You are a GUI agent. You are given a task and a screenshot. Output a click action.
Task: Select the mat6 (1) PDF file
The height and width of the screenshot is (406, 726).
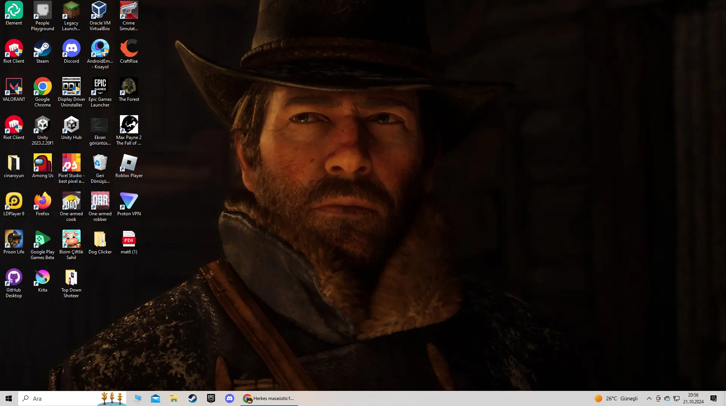pos(129,242)
